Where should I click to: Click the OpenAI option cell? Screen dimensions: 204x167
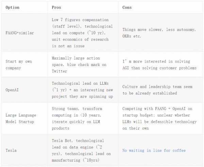[12, 90]
